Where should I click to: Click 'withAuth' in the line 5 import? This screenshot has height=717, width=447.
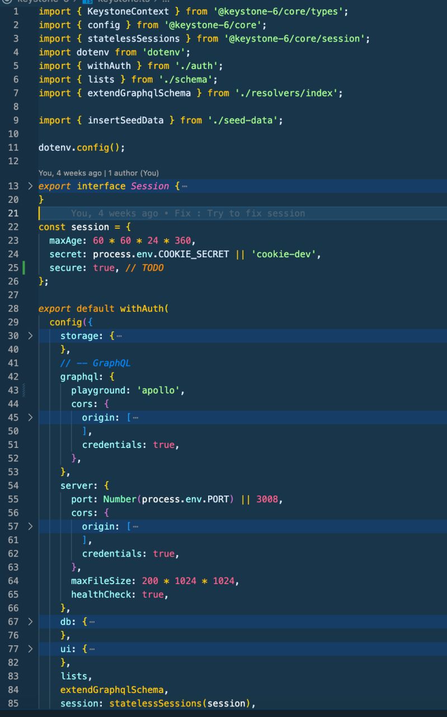[x=109, y=66]
